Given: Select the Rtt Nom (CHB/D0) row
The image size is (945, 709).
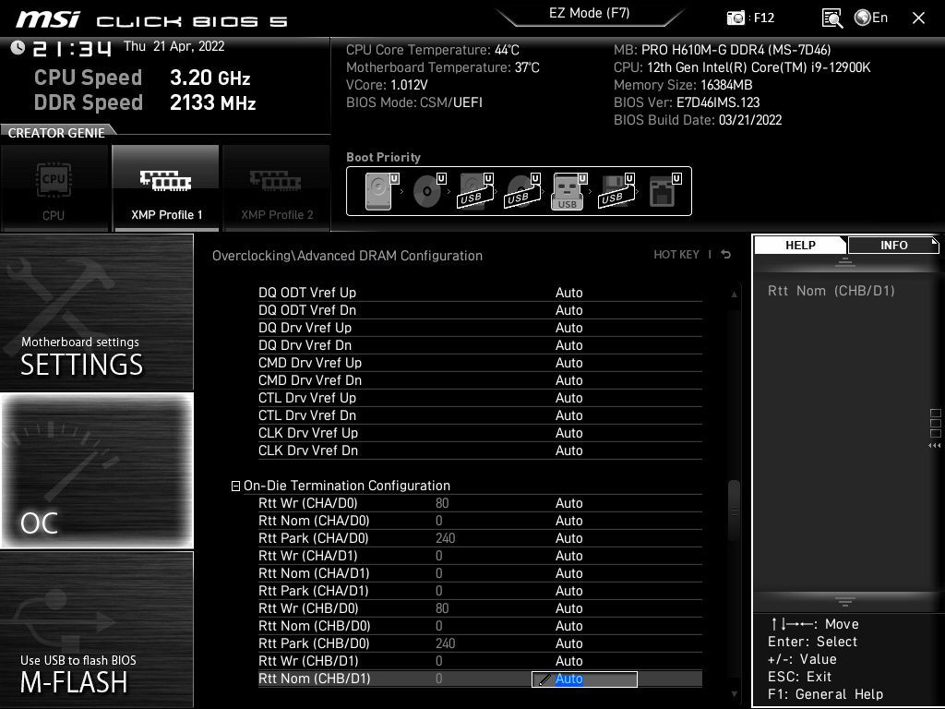Looking at the screenshot, I should tap(480, 626).
